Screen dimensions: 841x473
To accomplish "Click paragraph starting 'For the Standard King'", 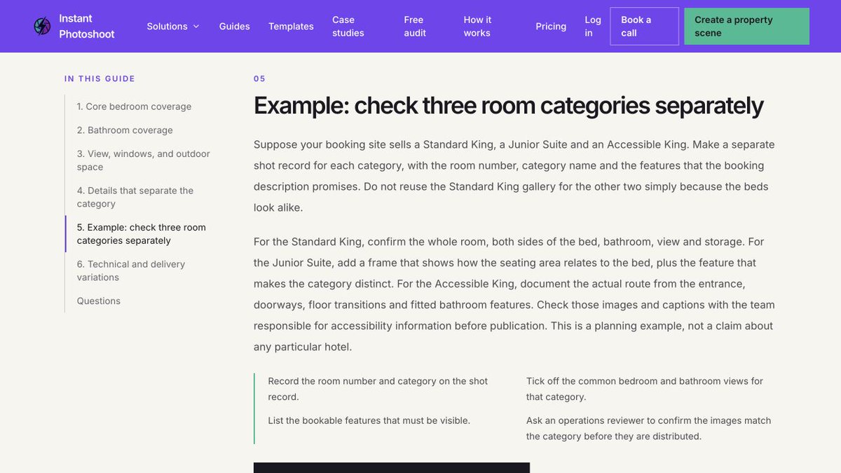I will 515,294.
